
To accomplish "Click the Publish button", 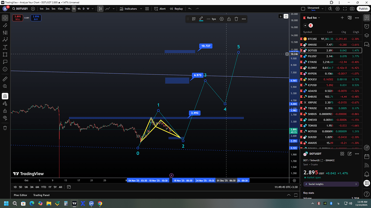I will [x=363, y=9].
